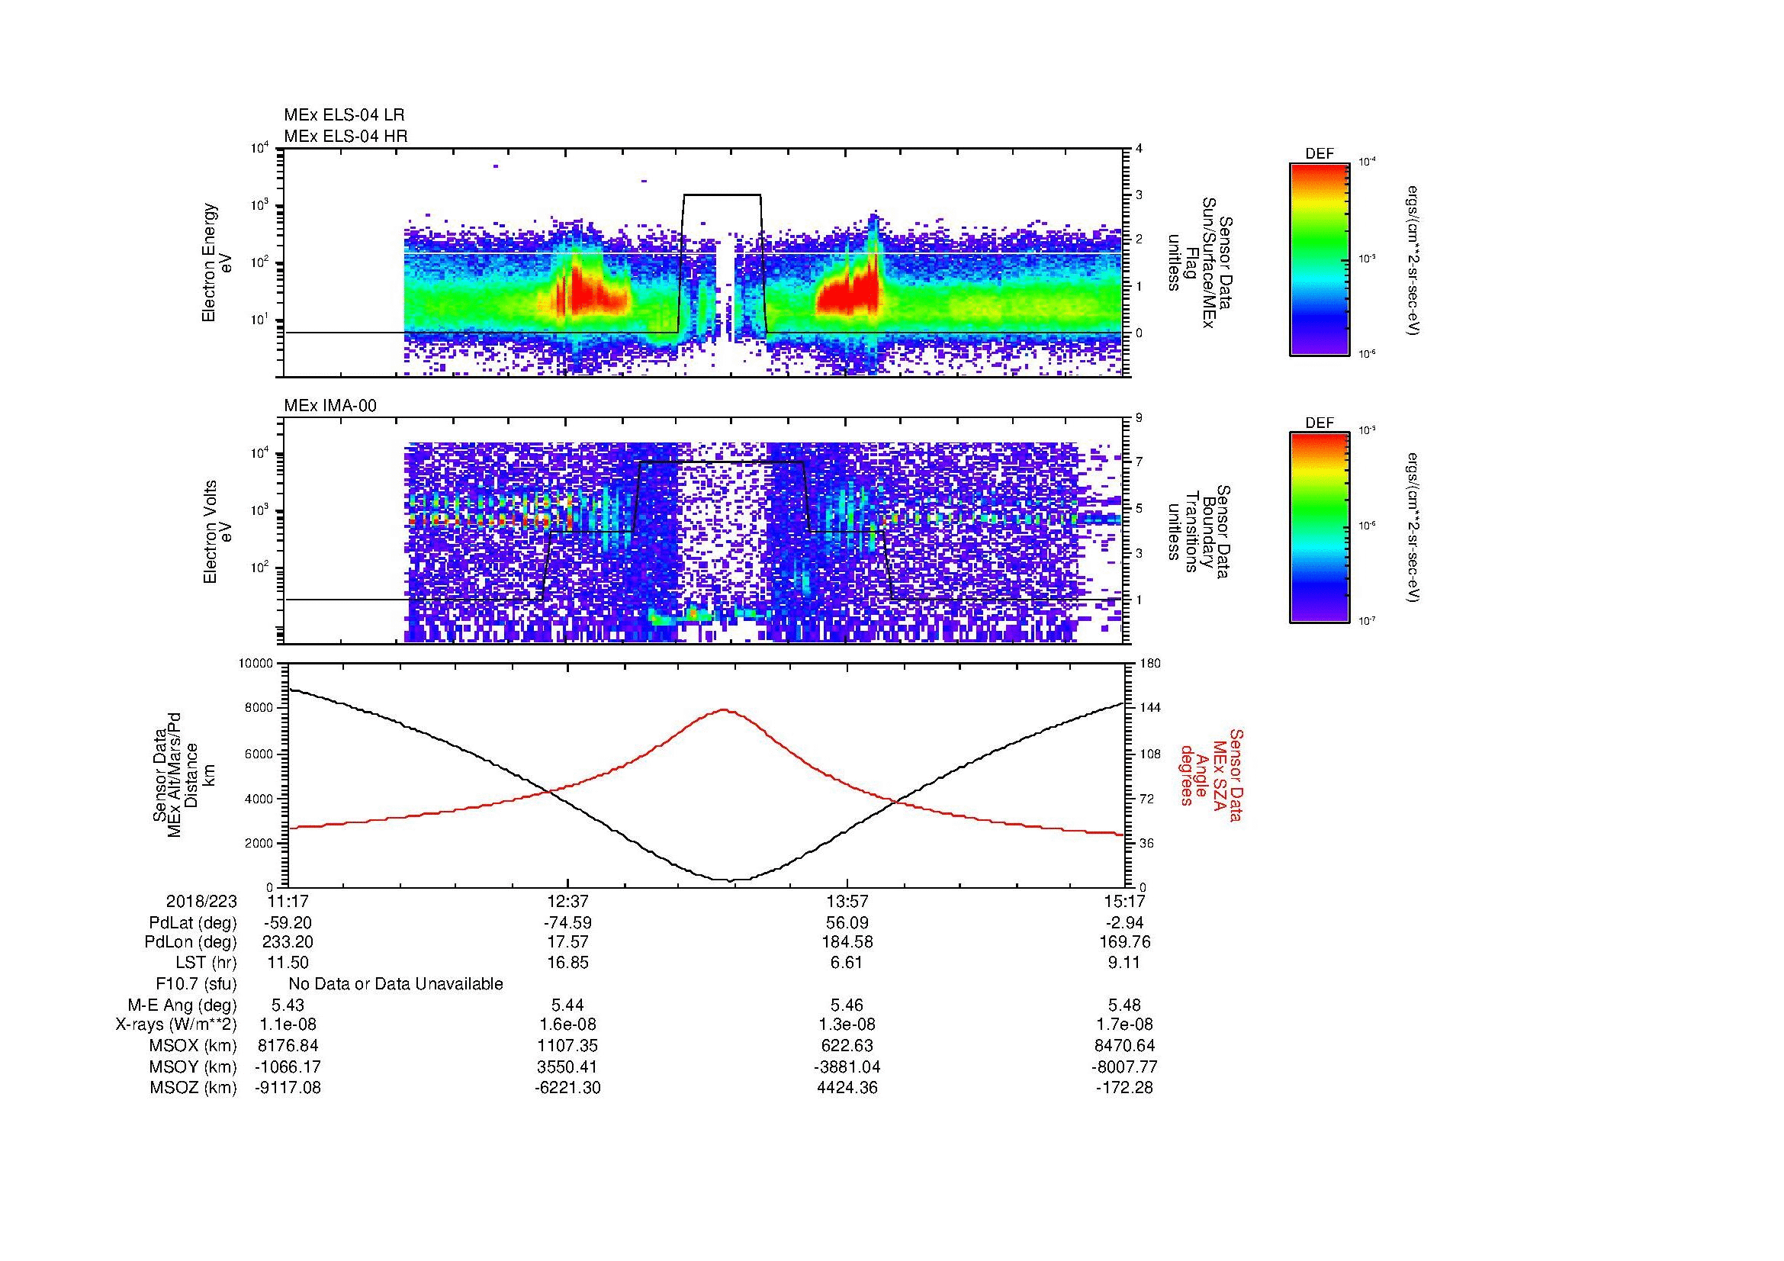This screenshot has height=1261, width=1784.
Task: Click the time tick label '12:37'
Action: (568, 901)
